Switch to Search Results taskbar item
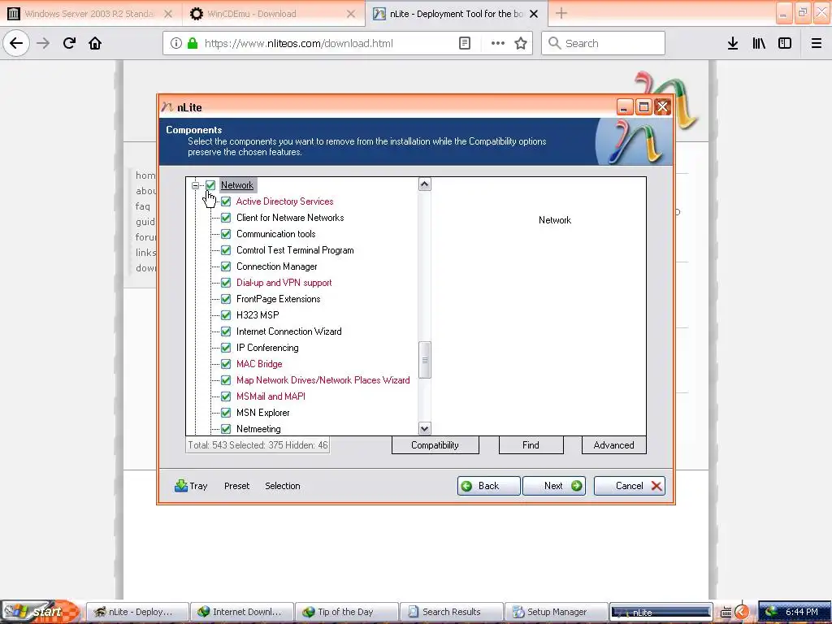The height and width of the screenshot is (624, 832). pyautogui.click(x=450, y=612)
